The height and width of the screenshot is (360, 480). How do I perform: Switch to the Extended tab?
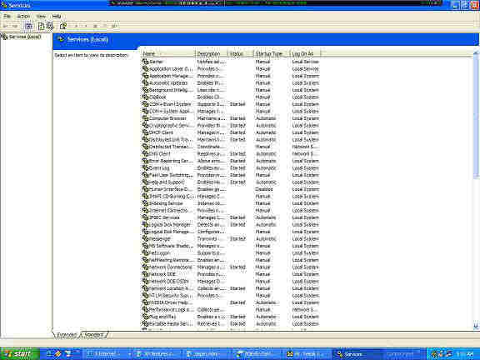pos(67,335)
